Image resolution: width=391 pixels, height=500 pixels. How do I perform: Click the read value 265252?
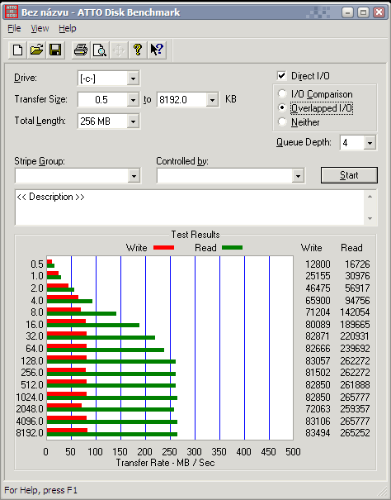click(x=355, y=433)
